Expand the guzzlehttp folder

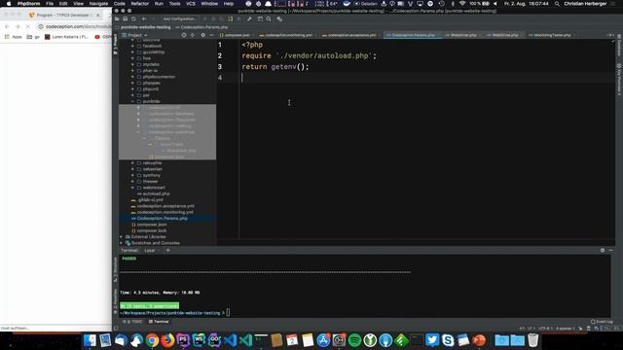click(x=132, y=52)
